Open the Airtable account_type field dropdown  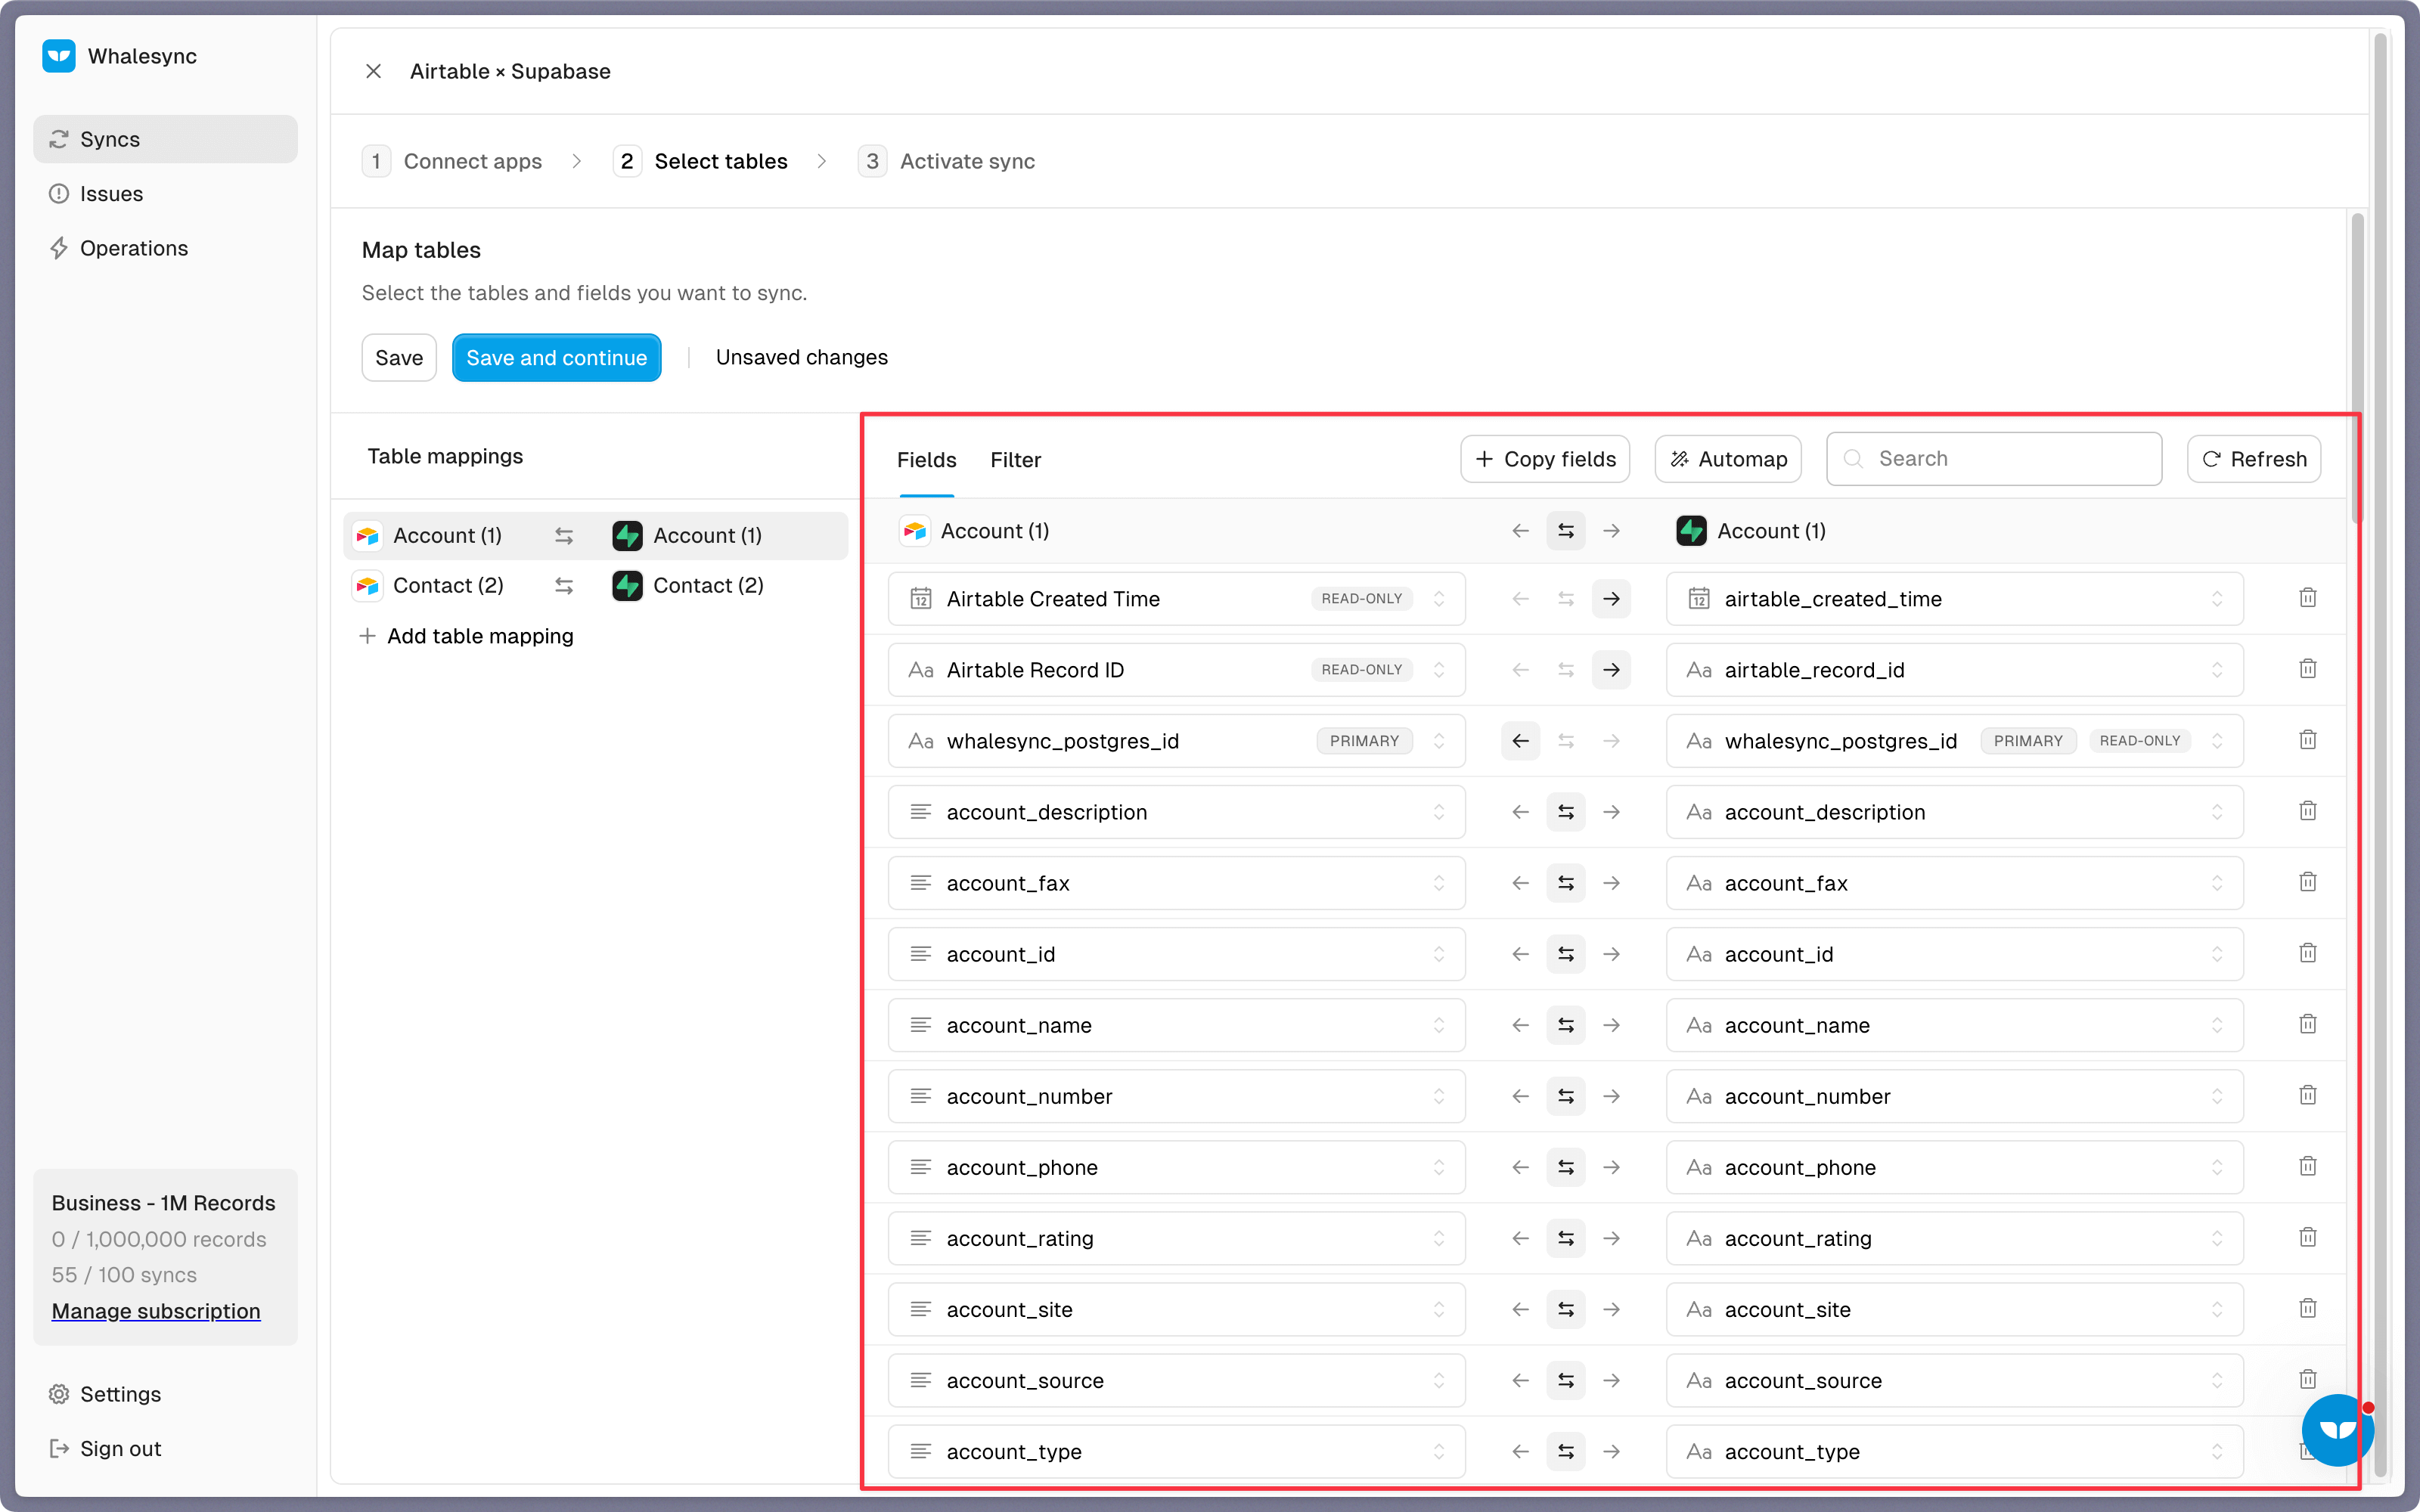[1176, 1451]
